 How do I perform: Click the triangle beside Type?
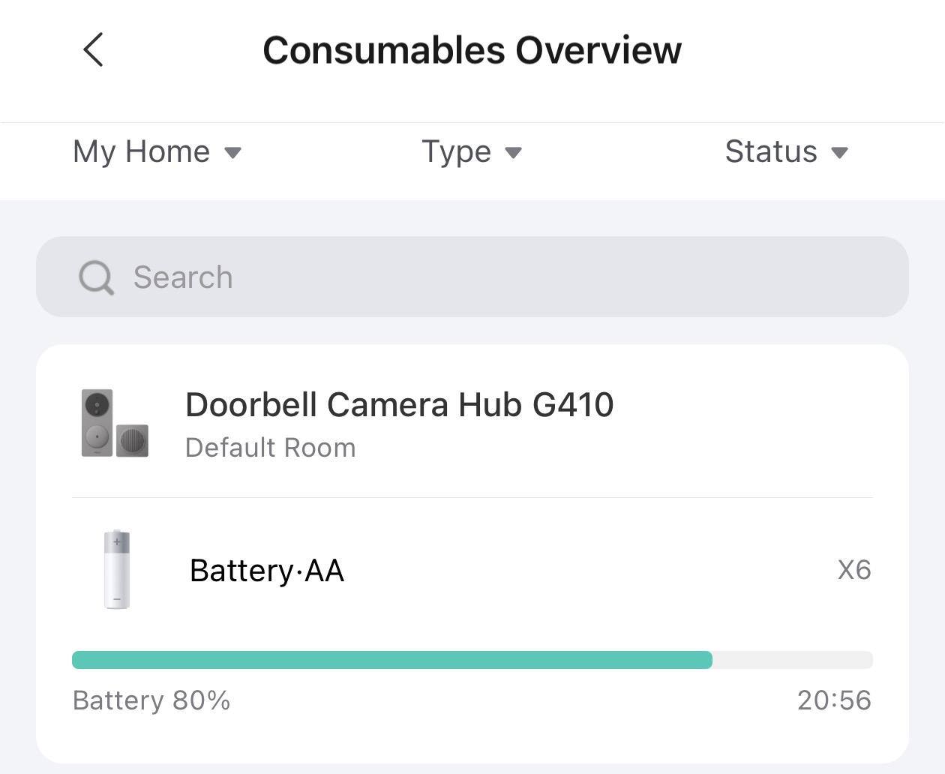513,153
